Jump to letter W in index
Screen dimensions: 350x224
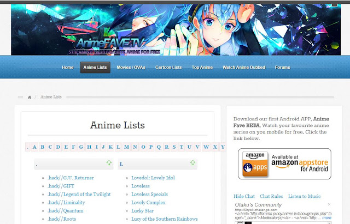(x=206, y=147)
